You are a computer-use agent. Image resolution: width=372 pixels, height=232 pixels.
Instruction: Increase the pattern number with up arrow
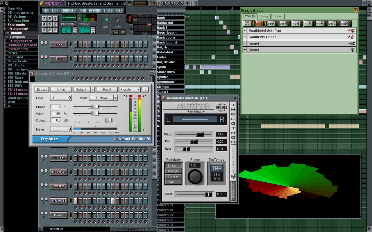pyautogui.click(x=75, y=28)
